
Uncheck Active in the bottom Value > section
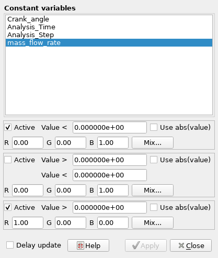pyautogui.click(x=8, y=207)
